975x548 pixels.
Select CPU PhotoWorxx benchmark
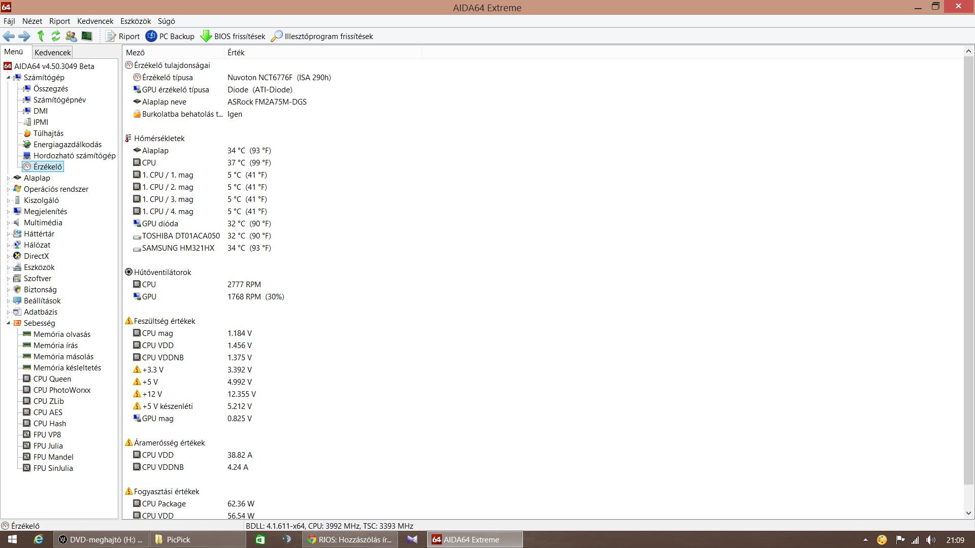pyautogui.click(x=62, y=390)
